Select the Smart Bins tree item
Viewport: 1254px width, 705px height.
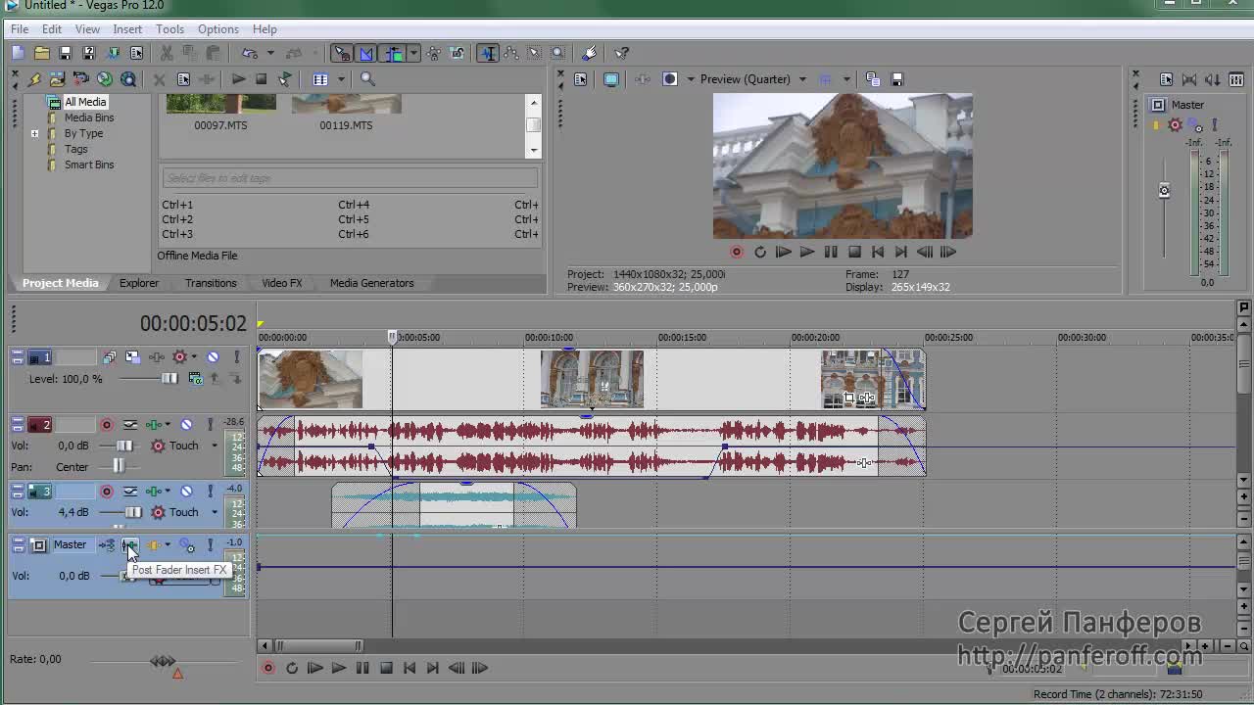89,164
